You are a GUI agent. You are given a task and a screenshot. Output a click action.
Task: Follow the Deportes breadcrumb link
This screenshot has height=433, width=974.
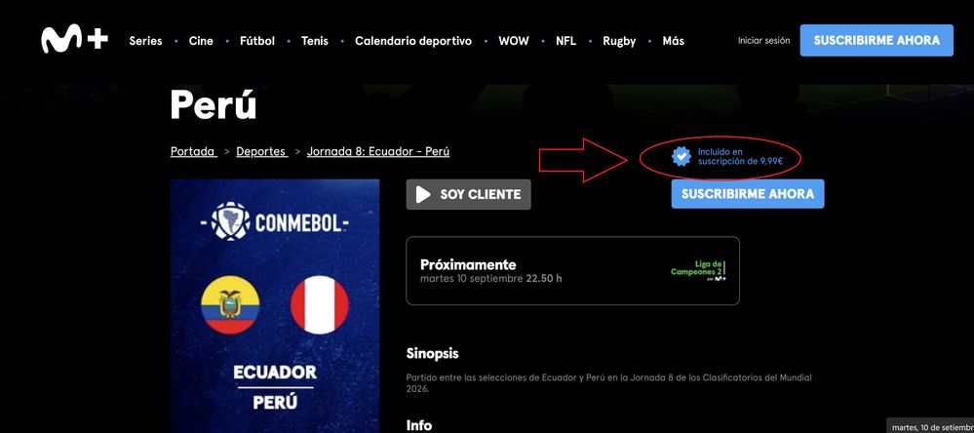pos(262,151)
